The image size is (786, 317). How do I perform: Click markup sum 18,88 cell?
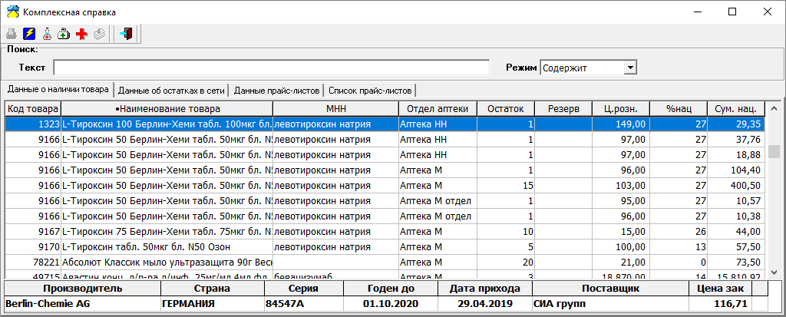coord(736,155)
